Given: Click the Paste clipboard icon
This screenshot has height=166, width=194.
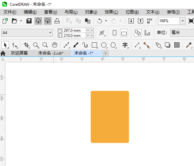Looking at the screenshot, I should (x=88, y=21).
